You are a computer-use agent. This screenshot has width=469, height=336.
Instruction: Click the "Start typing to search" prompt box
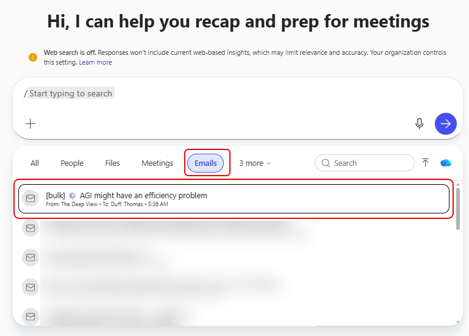pos(71,93)
